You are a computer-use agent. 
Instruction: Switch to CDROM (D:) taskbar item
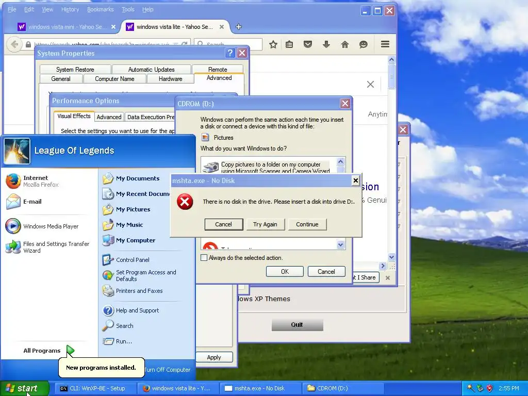pos(343,388)
